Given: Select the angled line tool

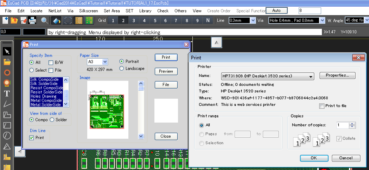Looking at the screenshot, I should point(7,104).
